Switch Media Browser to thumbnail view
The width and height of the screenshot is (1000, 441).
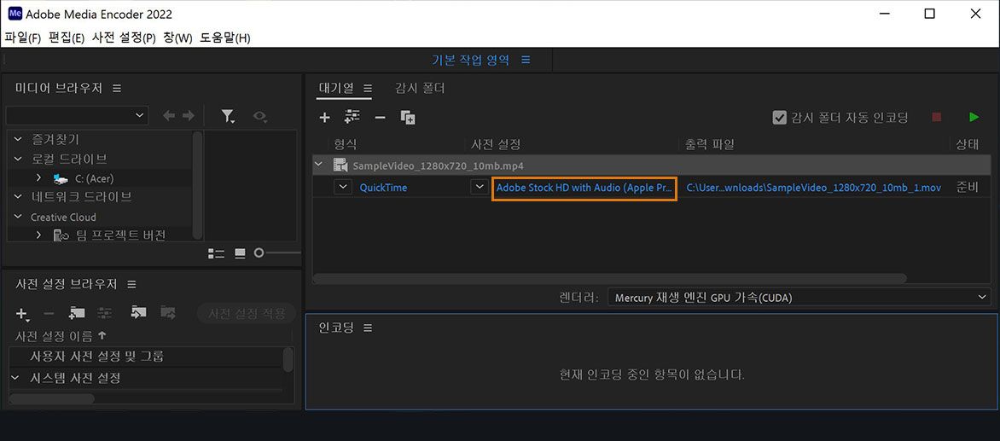(x=240, y=253)
